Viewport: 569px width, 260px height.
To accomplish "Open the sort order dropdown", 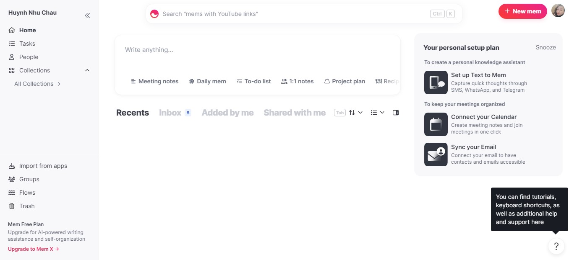I will pos(356,113).
